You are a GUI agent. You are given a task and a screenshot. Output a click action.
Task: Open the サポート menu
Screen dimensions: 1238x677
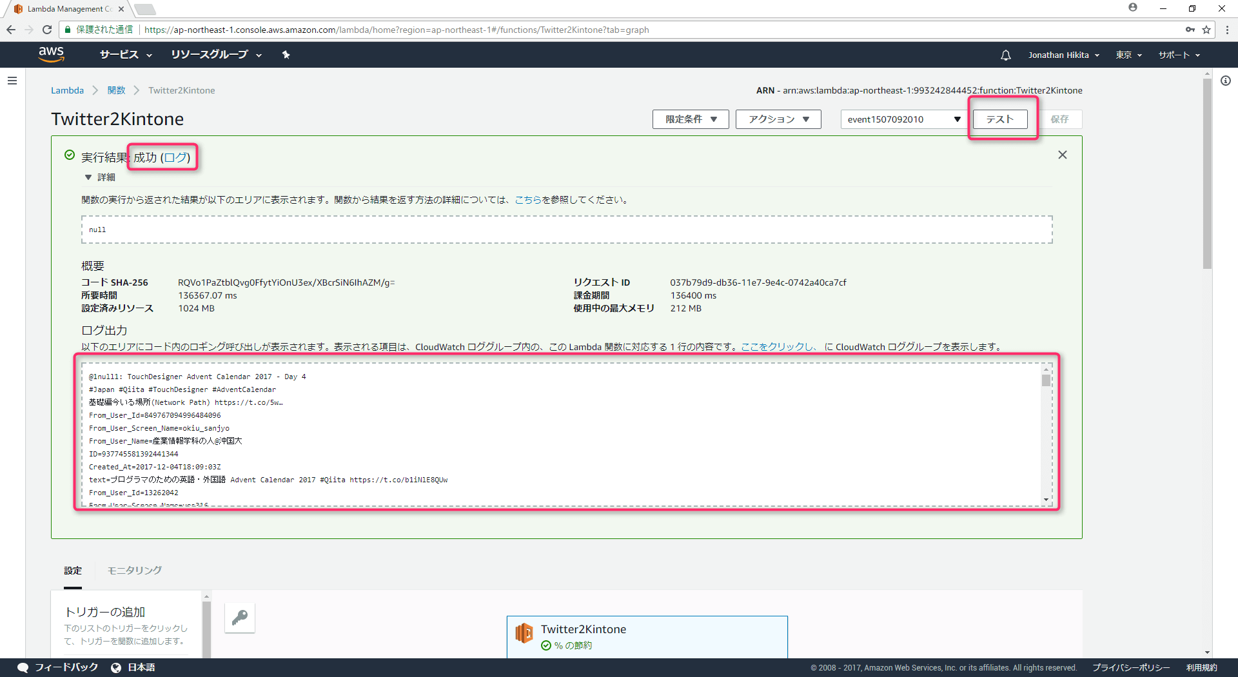click(x=1179, y=55)
